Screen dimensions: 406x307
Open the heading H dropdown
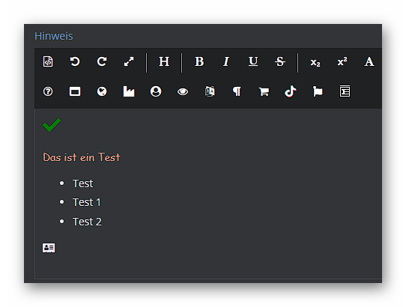tap(164, 61)
